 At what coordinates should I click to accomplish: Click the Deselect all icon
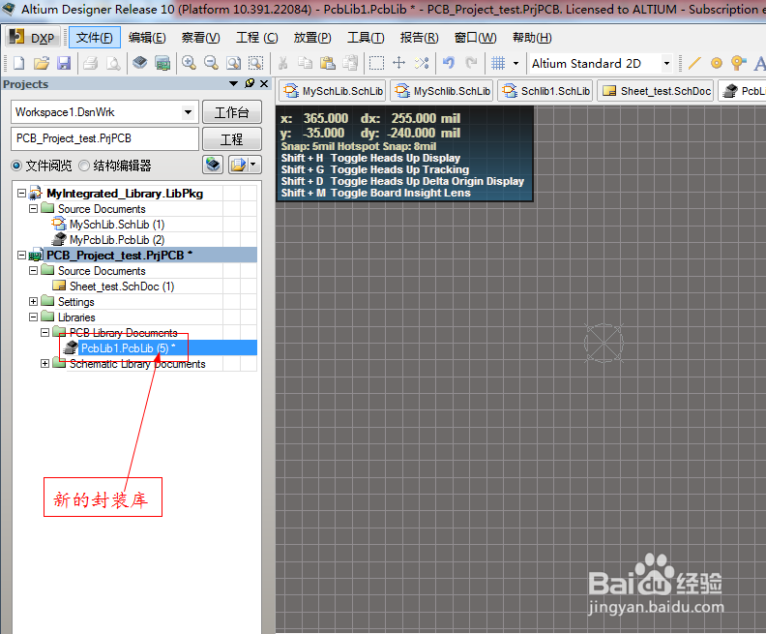(x=422, y=63)
